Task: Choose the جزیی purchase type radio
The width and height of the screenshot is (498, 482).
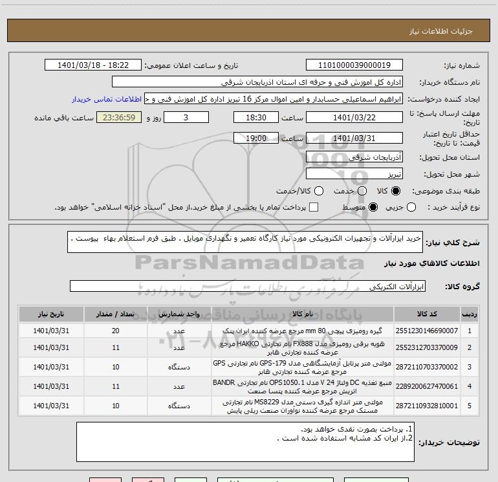Action: 411,207
